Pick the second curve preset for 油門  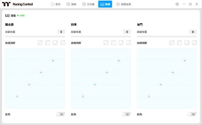[179, 43]
